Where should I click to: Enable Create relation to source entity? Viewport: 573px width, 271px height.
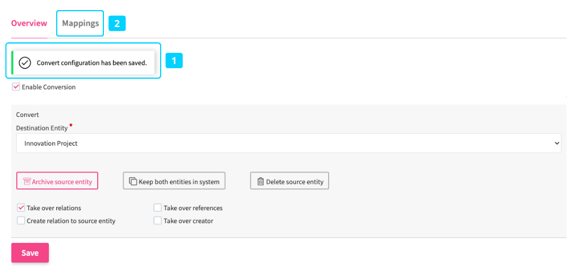(21, 221)
